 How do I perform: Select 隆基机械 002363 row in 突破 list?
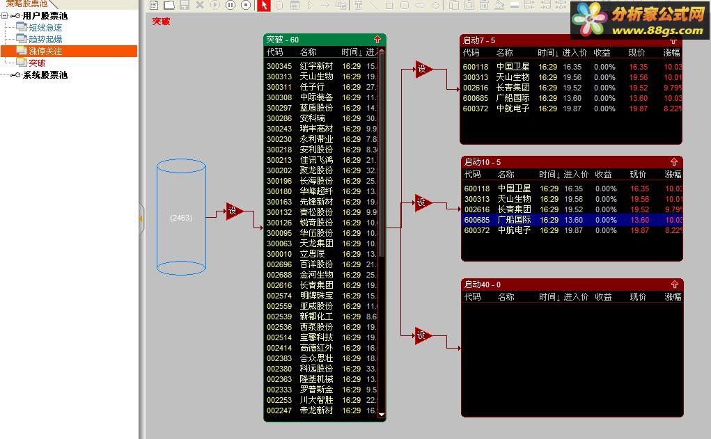point(321,379)
